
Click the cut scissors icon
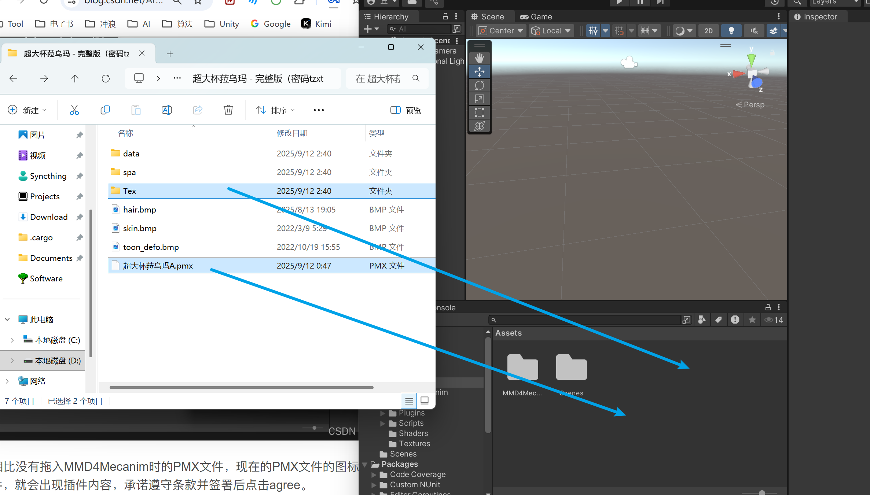[74, 110]
